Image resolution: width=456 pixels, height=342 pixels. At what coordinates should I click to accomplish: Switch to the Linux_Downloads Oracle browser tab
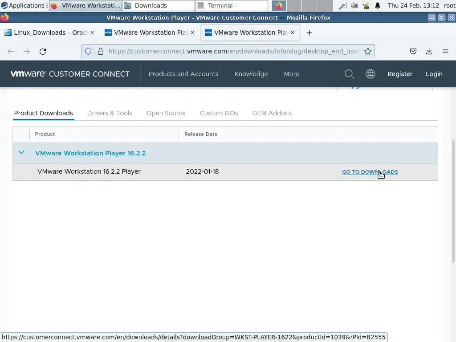tap(49, 33)
